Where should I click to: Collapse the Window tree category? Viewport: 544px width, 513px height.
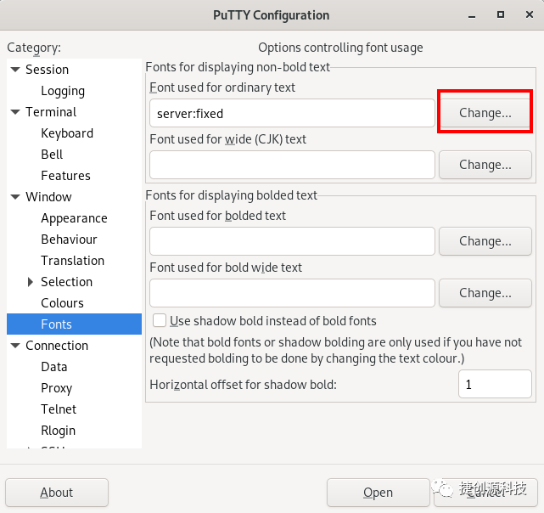tap(15, 196)
